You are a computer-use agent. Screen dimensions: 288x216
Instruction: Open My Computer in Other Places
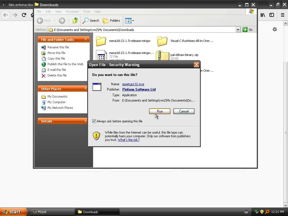[56, 102]
